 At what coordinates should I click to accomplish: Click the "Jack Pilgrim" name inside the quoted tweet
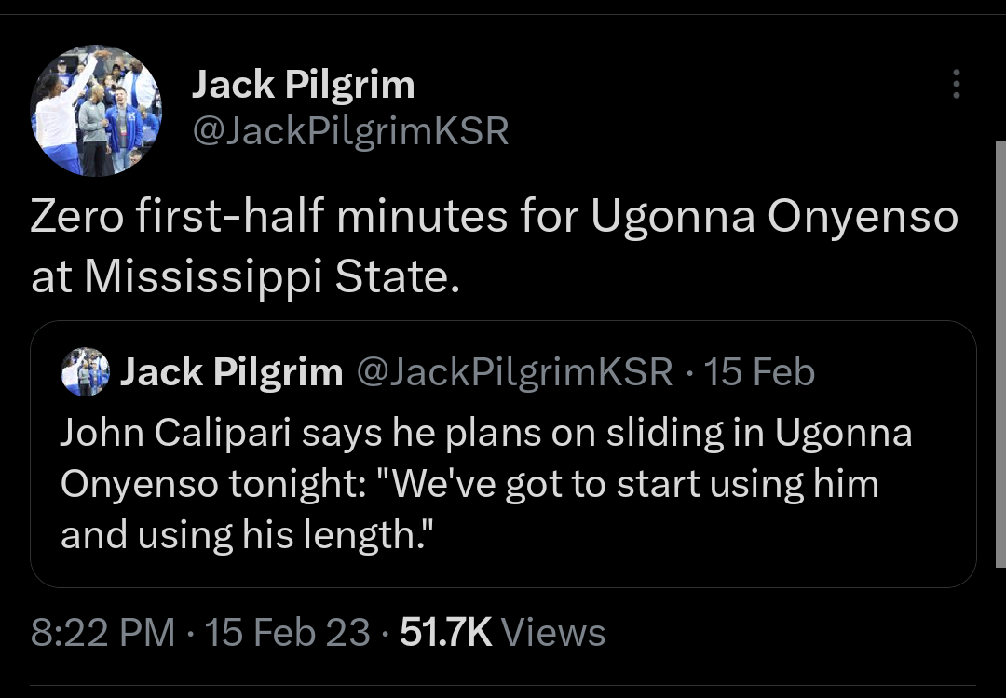[x=231, y=372]
